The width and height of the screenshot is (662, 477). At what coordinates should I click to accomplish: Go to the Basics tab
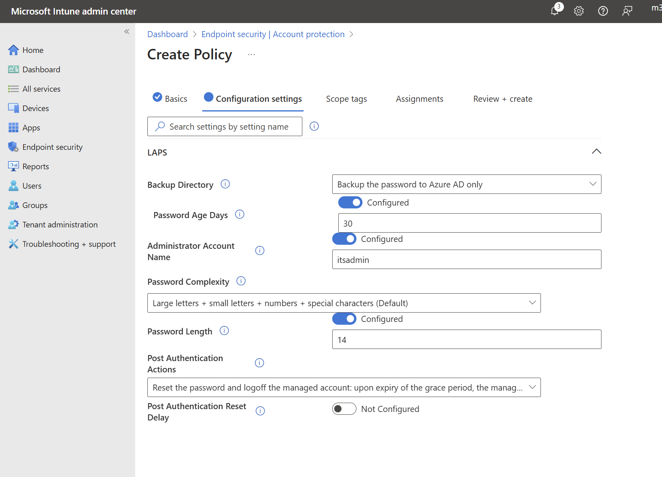(170, 99)
